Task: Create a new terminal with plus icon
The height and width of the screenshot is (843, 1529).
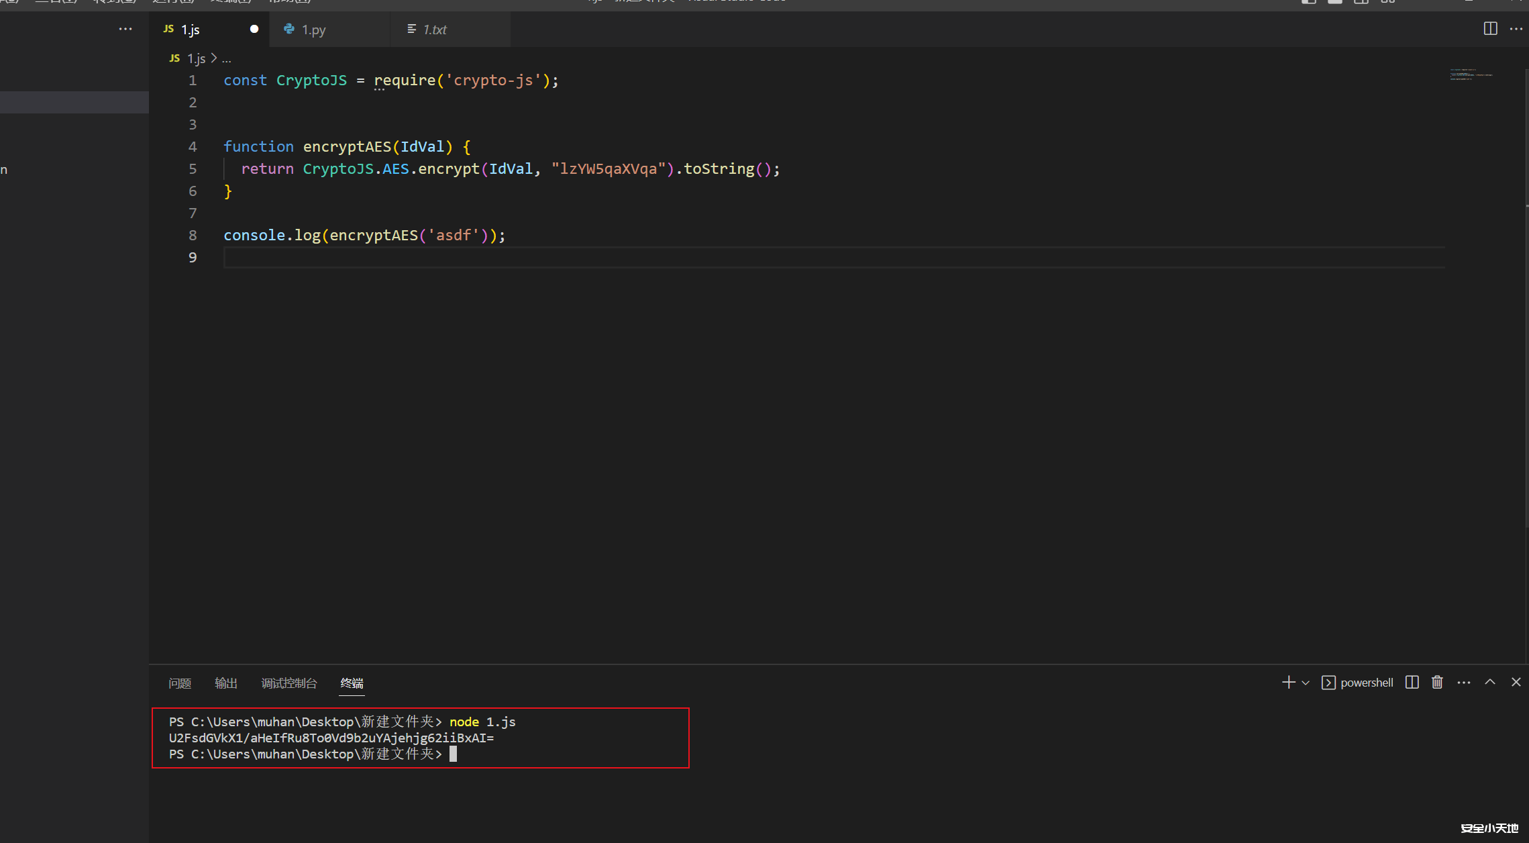Action: point(1288,683)
